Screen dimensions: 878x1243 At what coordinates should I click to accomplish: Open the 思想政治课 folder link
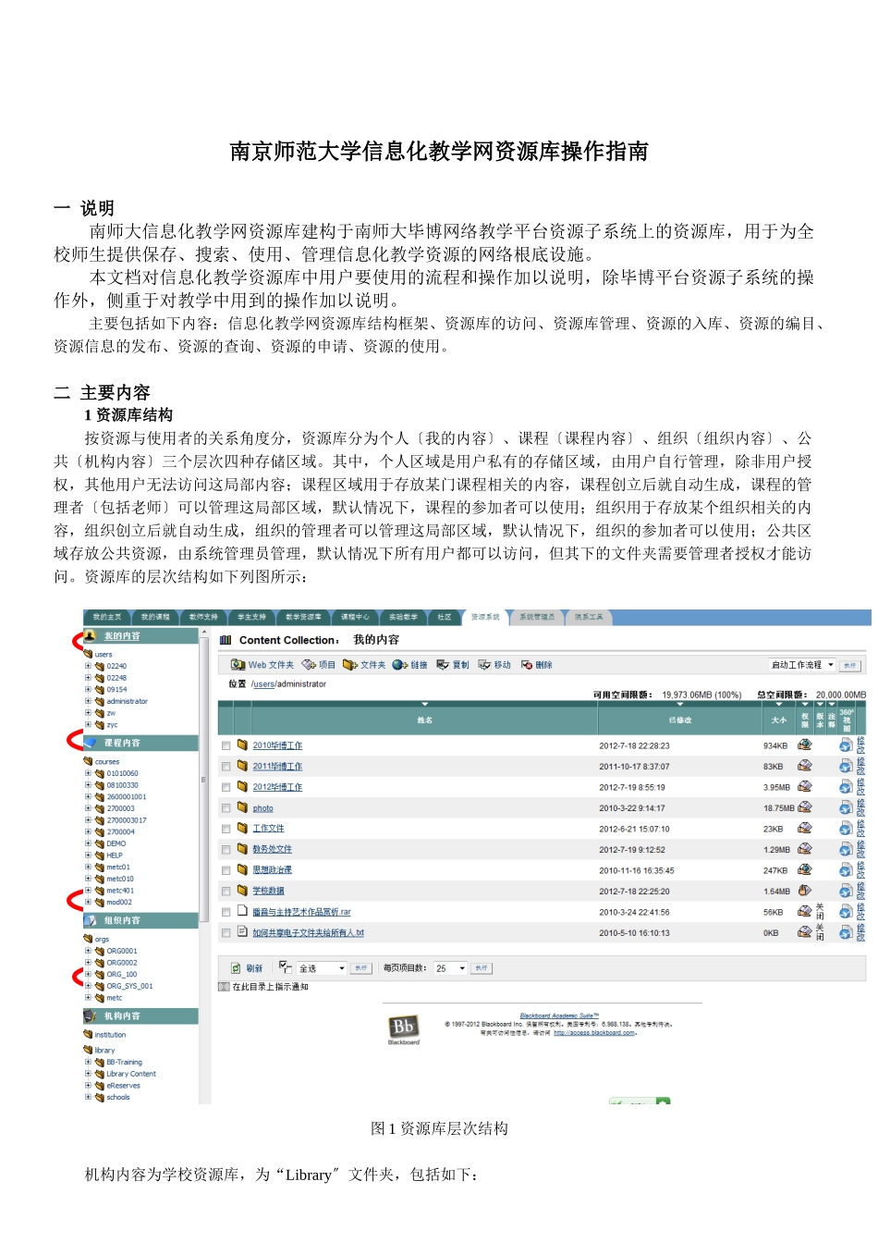272,870
